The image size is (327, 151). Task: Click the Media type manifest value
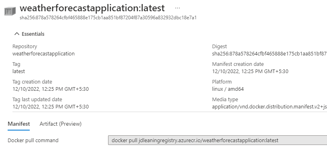[x=270, y=107]
